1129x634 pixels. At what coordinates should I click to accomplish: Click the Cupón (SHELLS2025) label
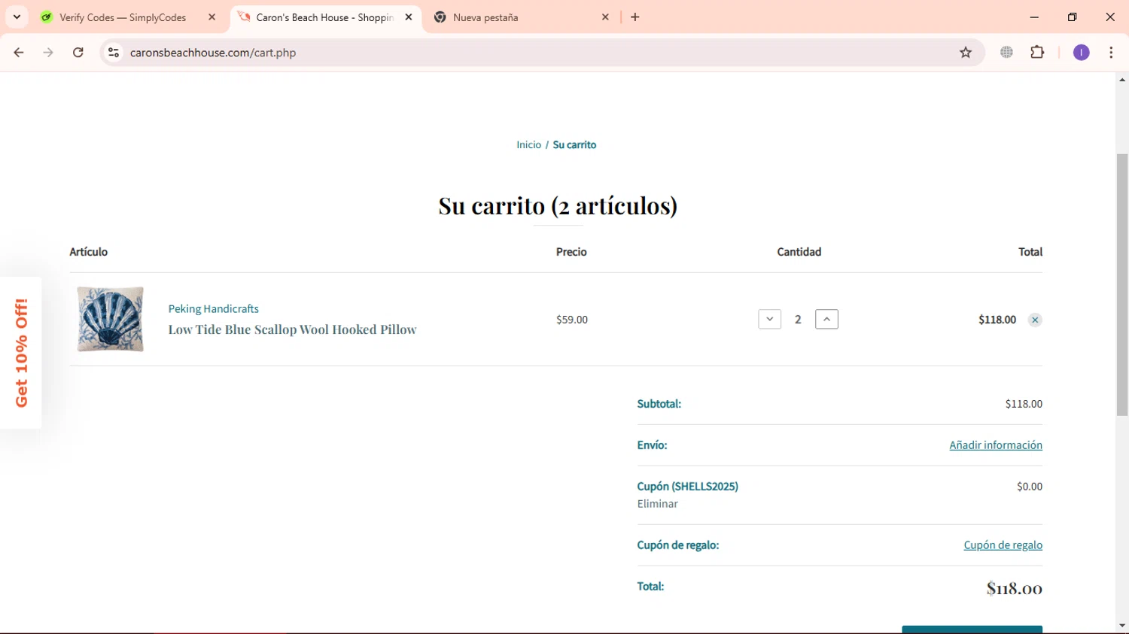[x=688, y=487]
